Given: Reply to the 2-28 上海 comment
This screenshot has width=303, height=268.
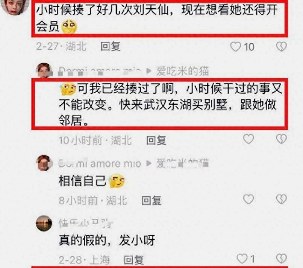Looking at the screenshot, I should [133, 260].
